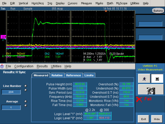
Task: Click the Line Number field showing 204
Action: coord(11,92)
